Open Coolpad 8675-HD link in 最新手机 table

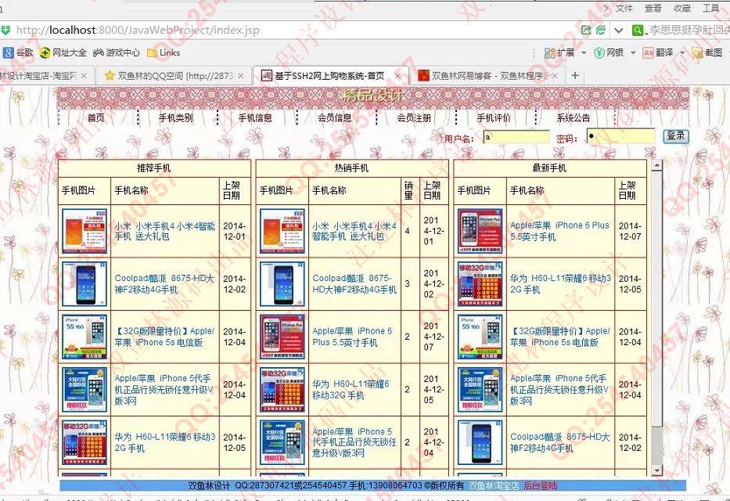pos(559,442)
